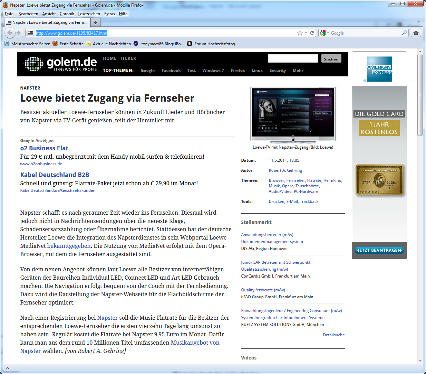Open the Windows 7 top theme
This screenshot has width=426, height=374.
click(213, 70)
